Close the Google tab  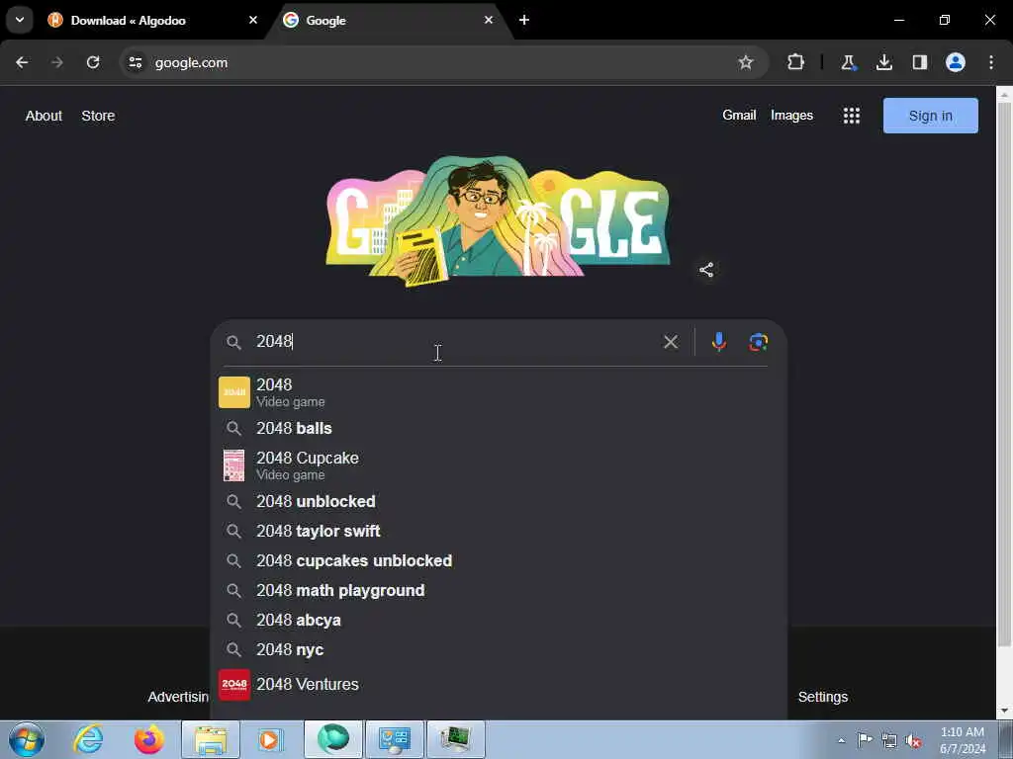pyautogui.click(x=489, y=20)
